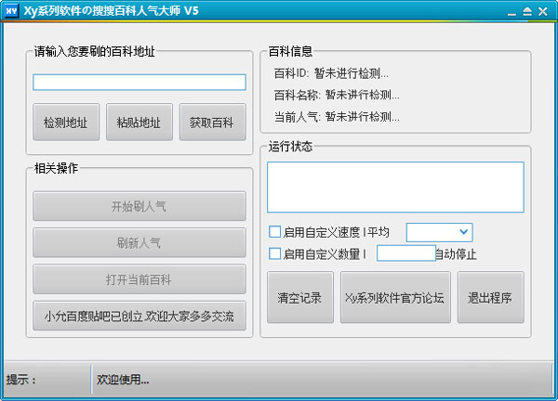Image resolution: width=558 pixels, height=401 pixels.
Task: Click the 刷新人气 button
Action: 139,242
